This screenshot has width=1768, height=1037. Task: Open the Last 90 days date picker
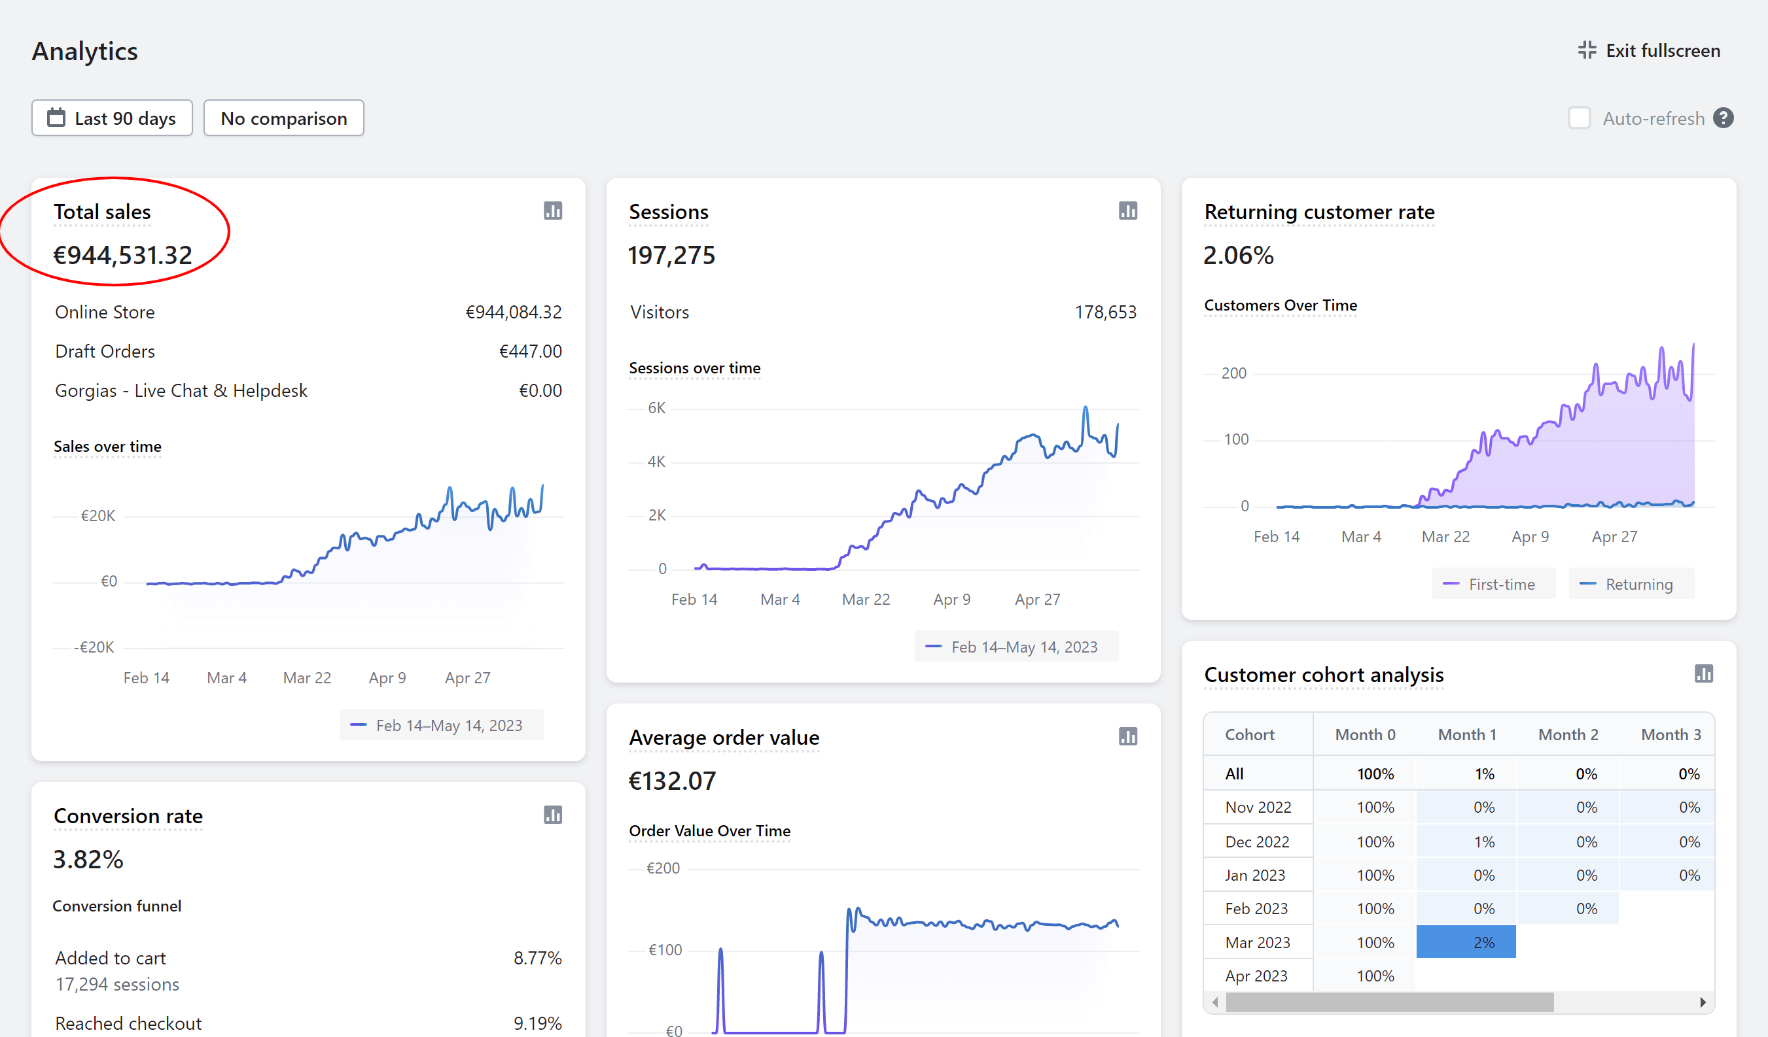113,118
